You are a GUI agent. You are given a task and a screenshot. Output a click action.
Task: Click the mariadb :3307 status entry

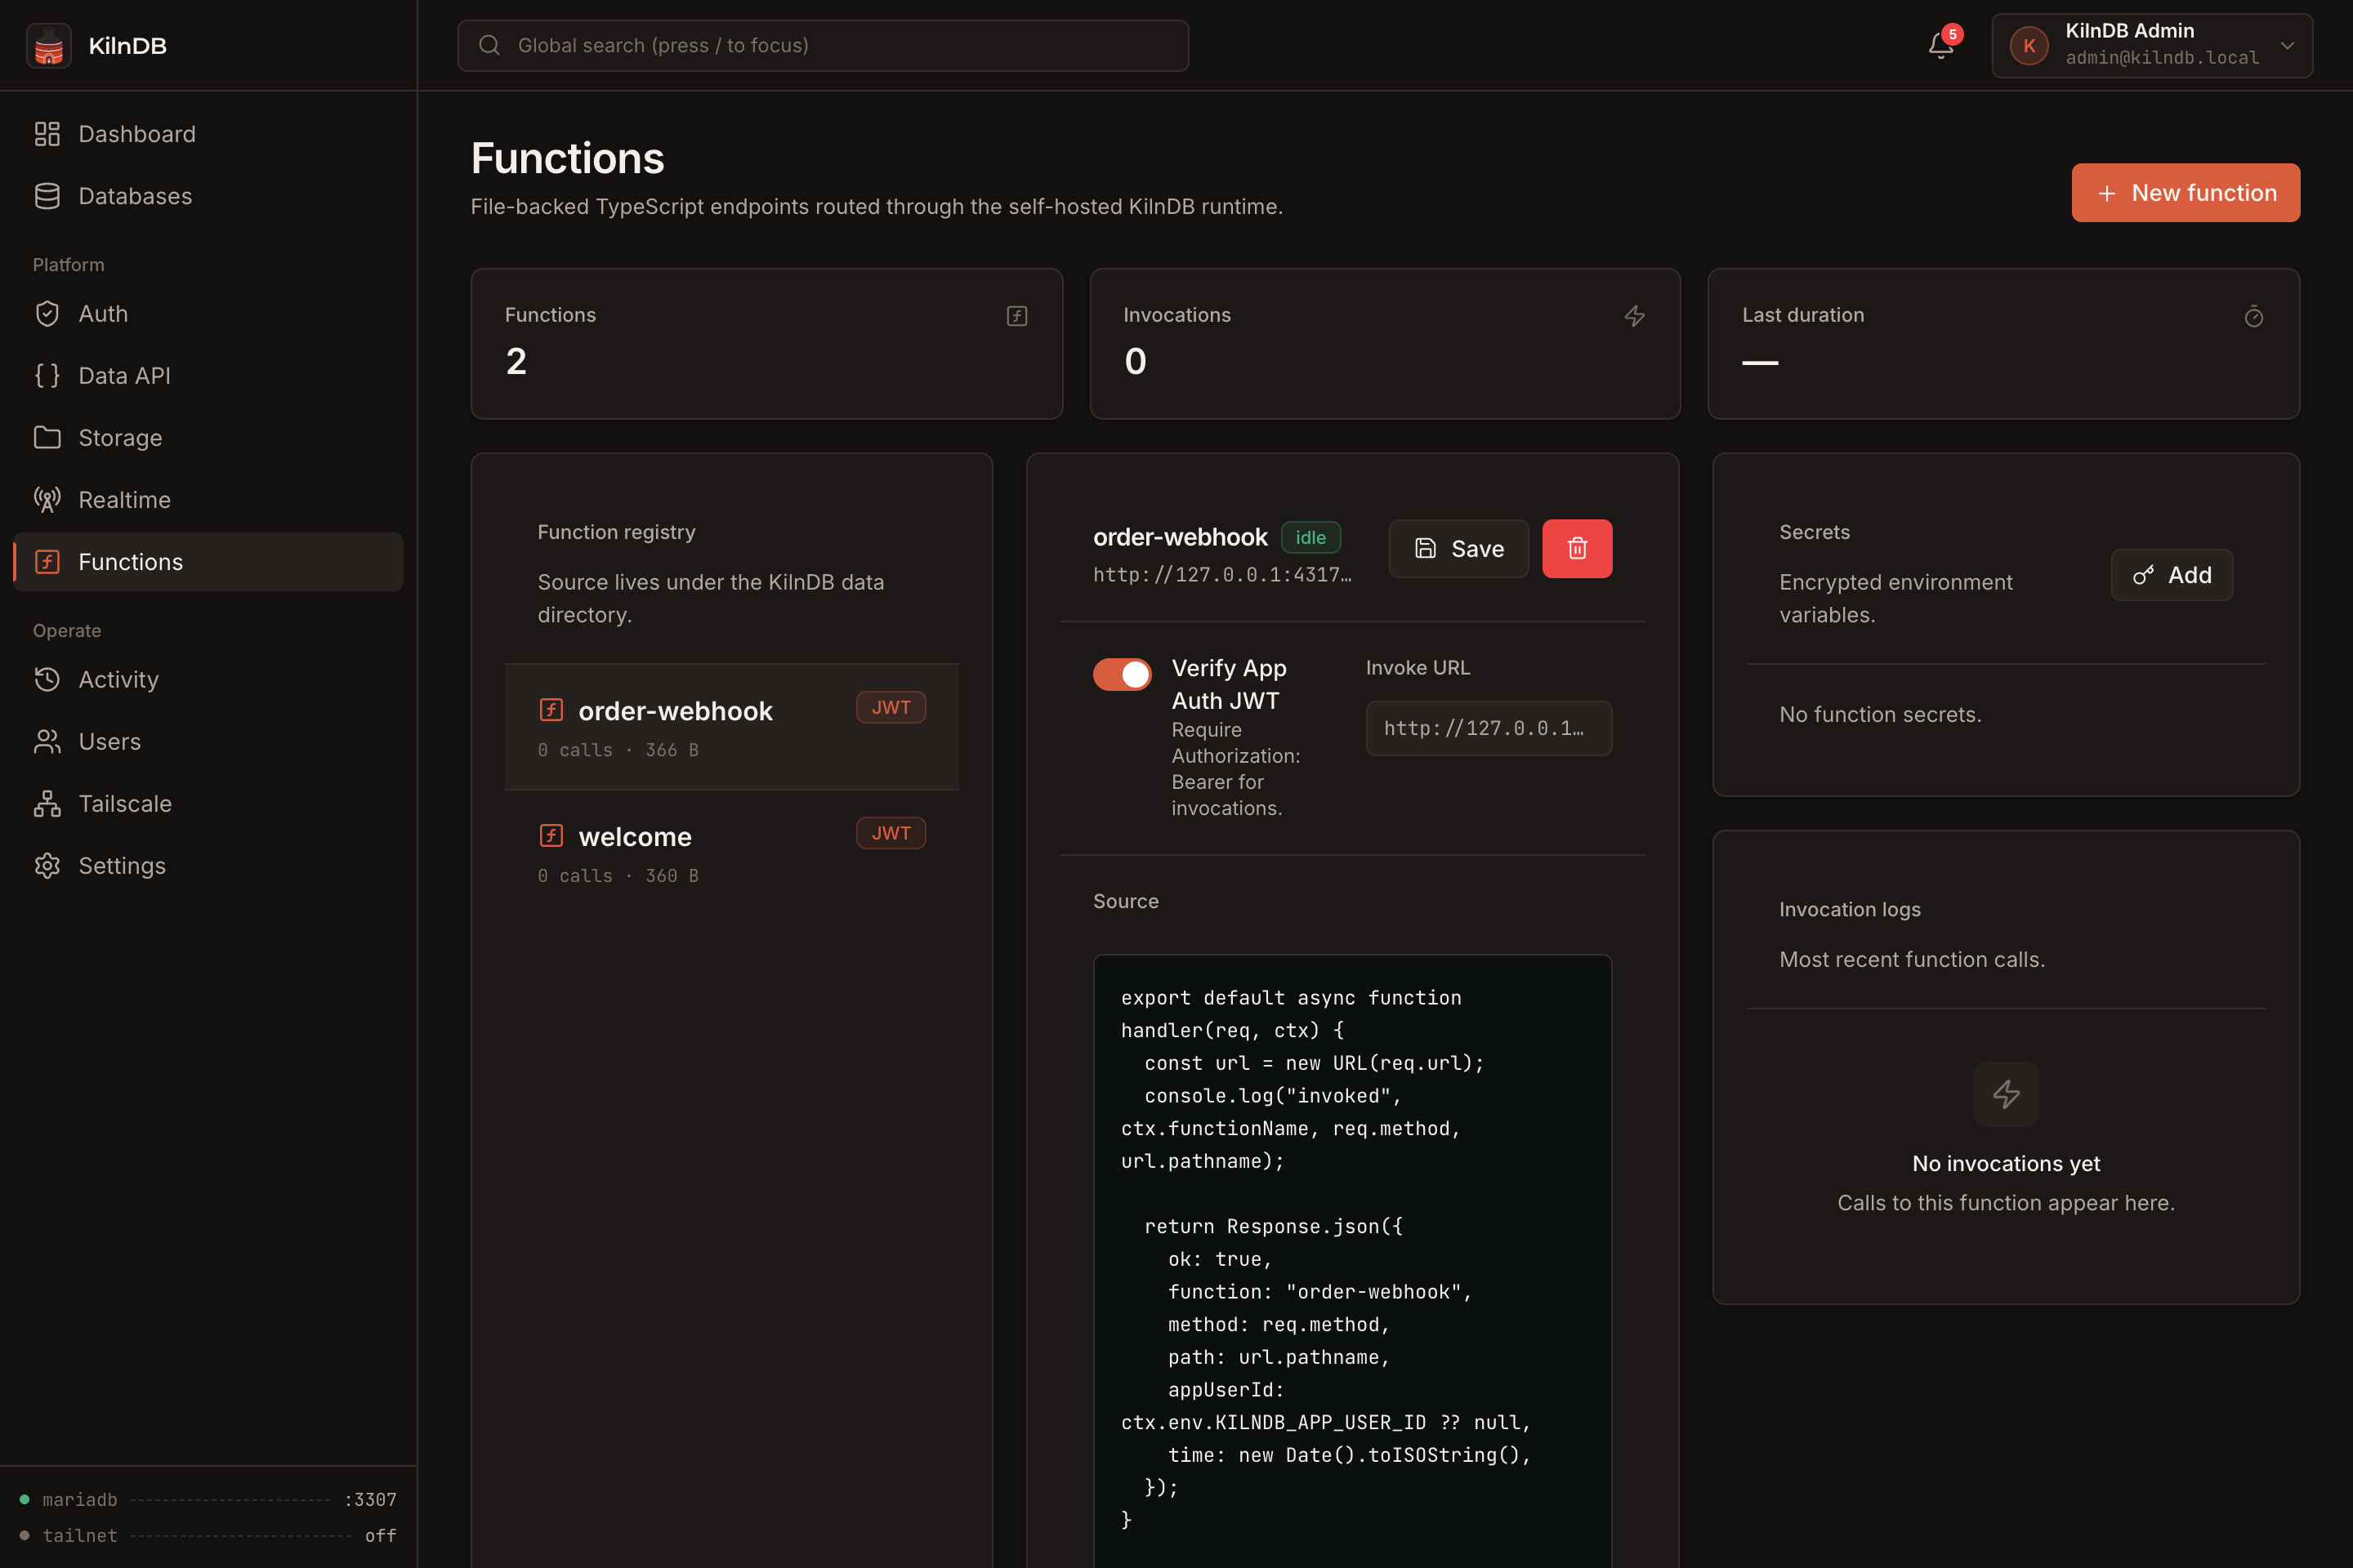[x=208, y=1499]
